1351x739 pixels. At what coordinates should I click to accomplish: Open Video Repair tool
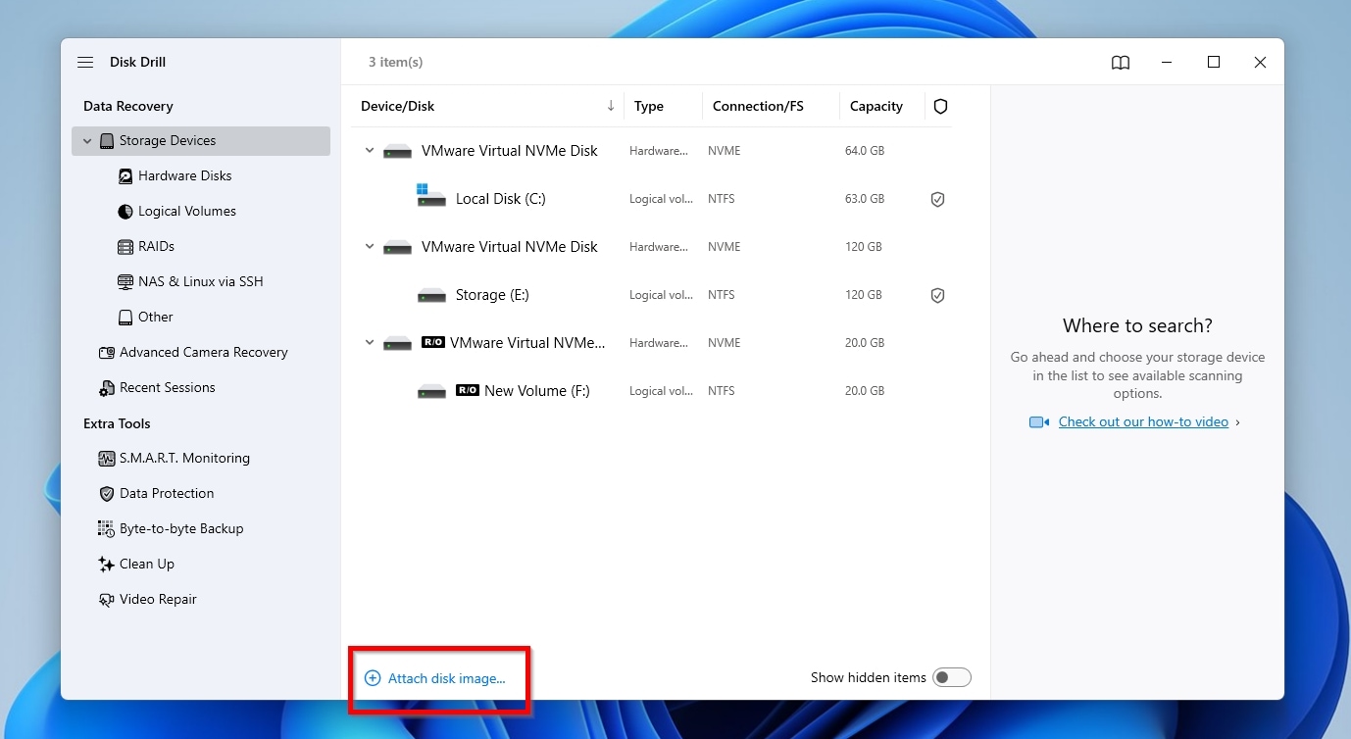pyautogui.click(x=158, y=600)
